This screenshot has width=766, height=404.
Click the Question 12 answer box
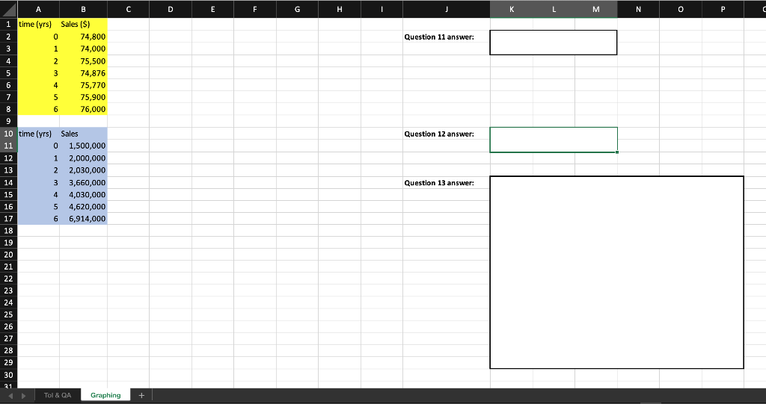(x=553, y=140)
